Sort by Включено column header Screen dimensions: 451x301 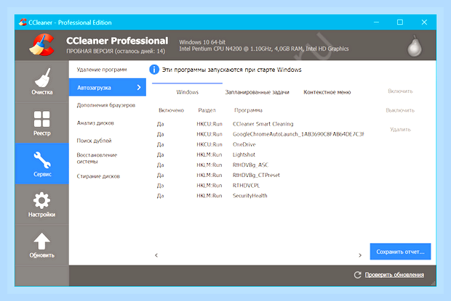(172, 110)
